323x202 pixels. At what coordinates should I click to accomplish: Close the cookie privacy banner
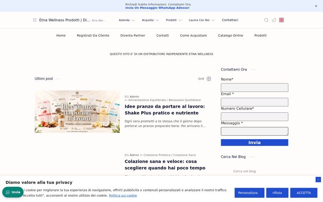coord(318,180)
